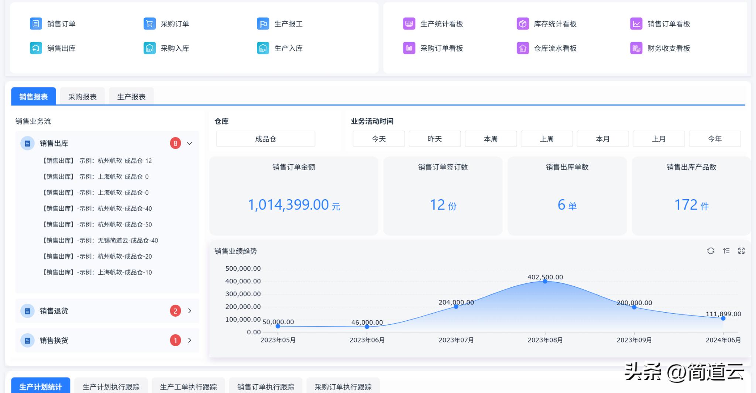Open the 杭州帆软-成品仓-12 outbound entry
Viewport: 756px width, 393px height.
(x=97, y=161)
